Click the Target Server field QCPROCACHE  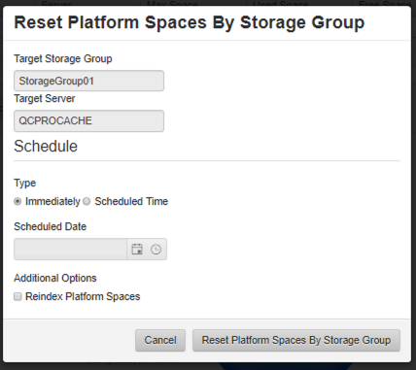(88, 120)
